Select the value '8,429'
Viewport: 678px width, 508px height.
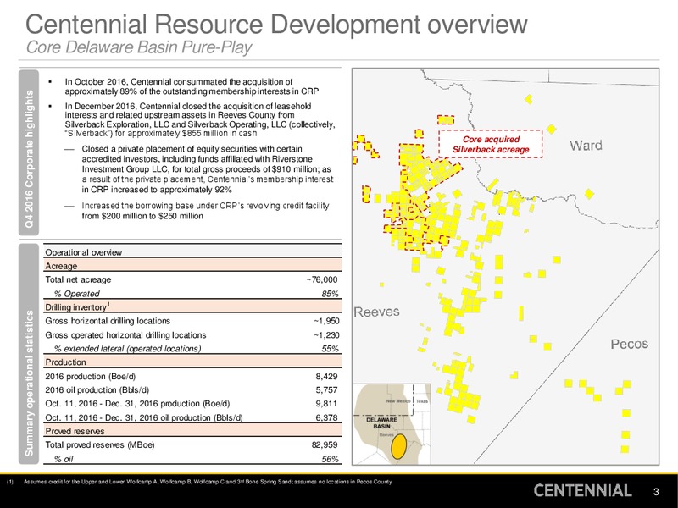click(326, 376)
